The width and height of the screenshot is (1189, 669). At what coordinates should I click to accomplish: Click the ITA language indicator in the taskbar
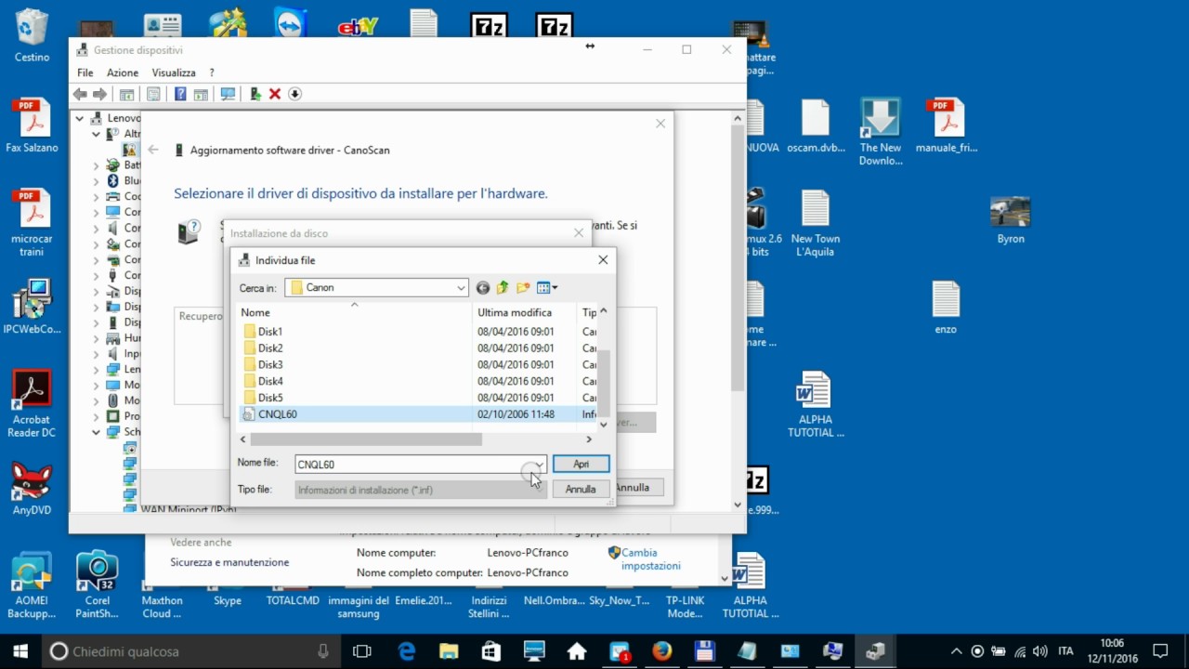[x=1066, y=651]
